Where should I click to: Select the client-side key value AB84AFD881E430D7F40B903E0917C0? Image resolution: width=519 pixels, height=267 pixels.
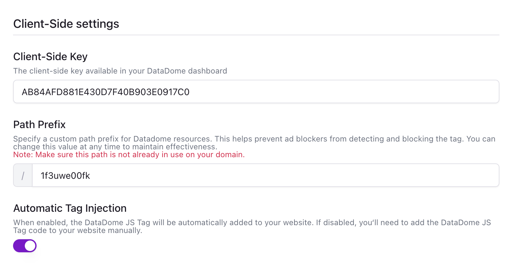[x=105, y=92]
